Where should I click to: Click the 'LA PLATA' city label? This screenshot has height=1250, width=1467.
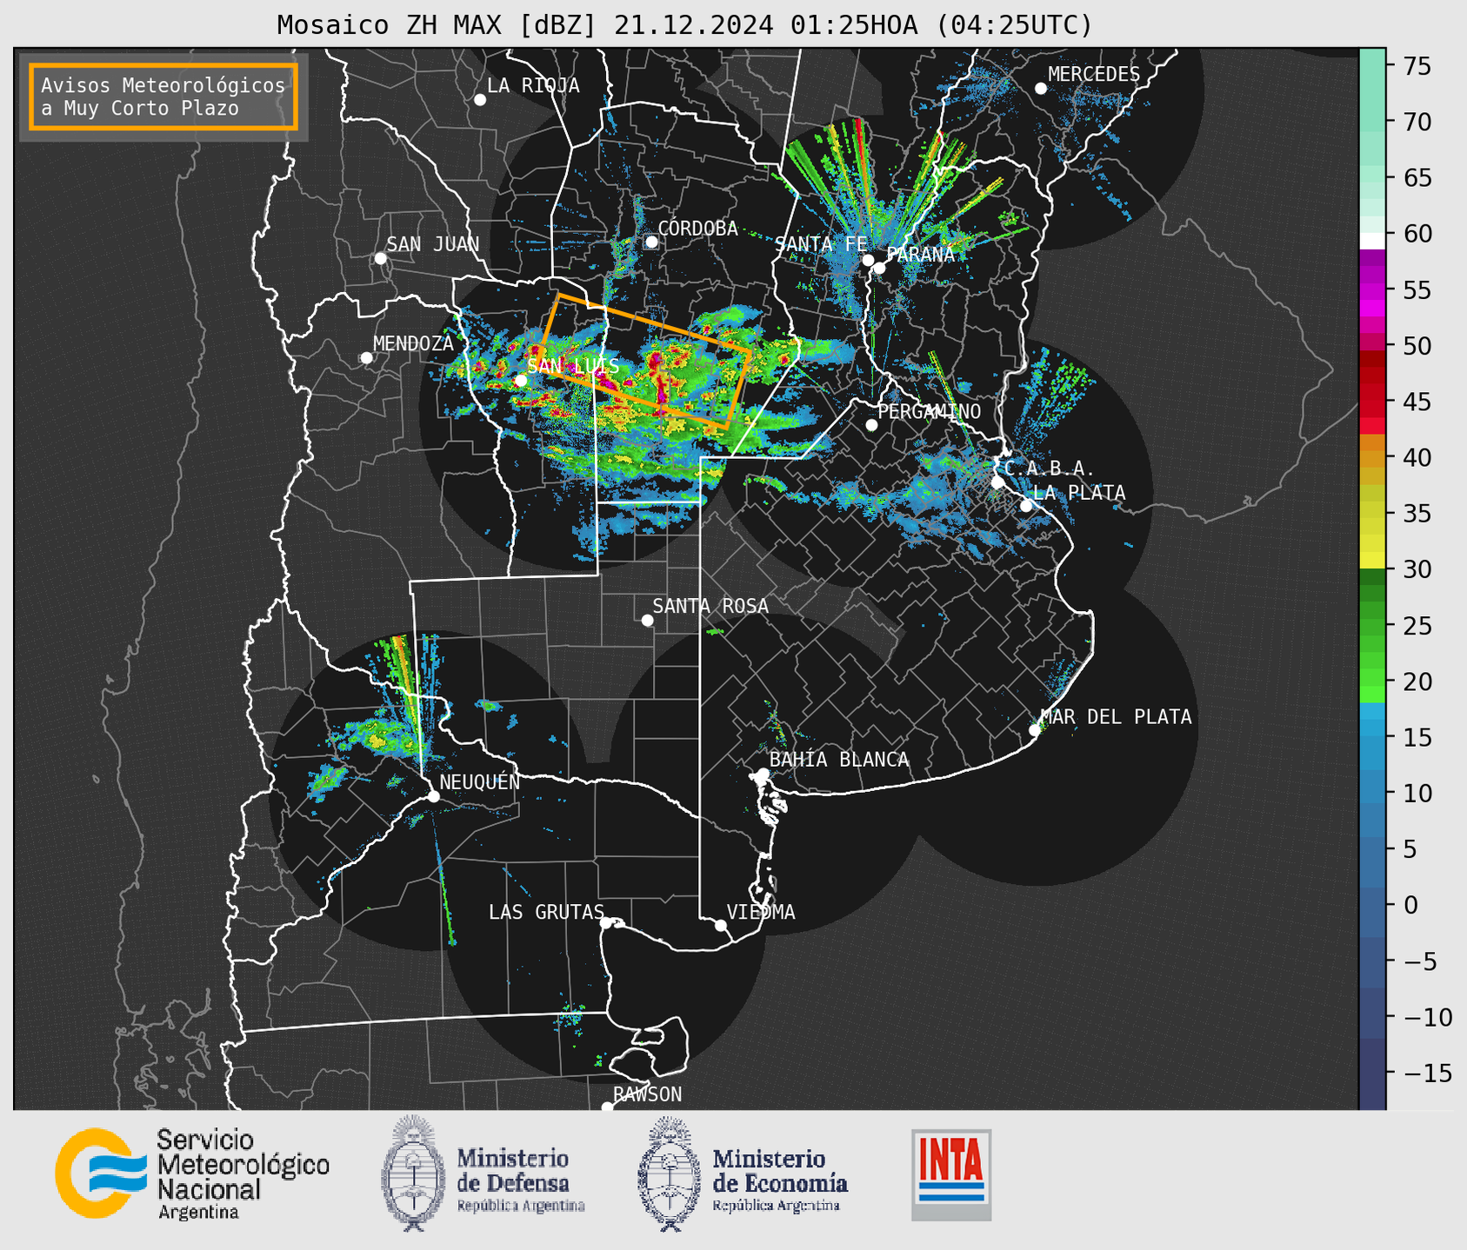[1079, 493]
